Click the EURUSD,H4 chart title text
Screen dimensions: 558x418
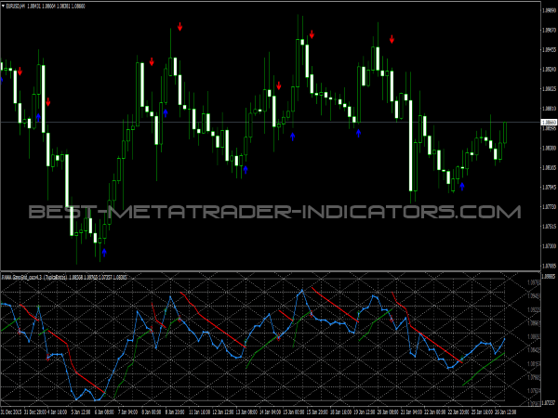point(16,7)
